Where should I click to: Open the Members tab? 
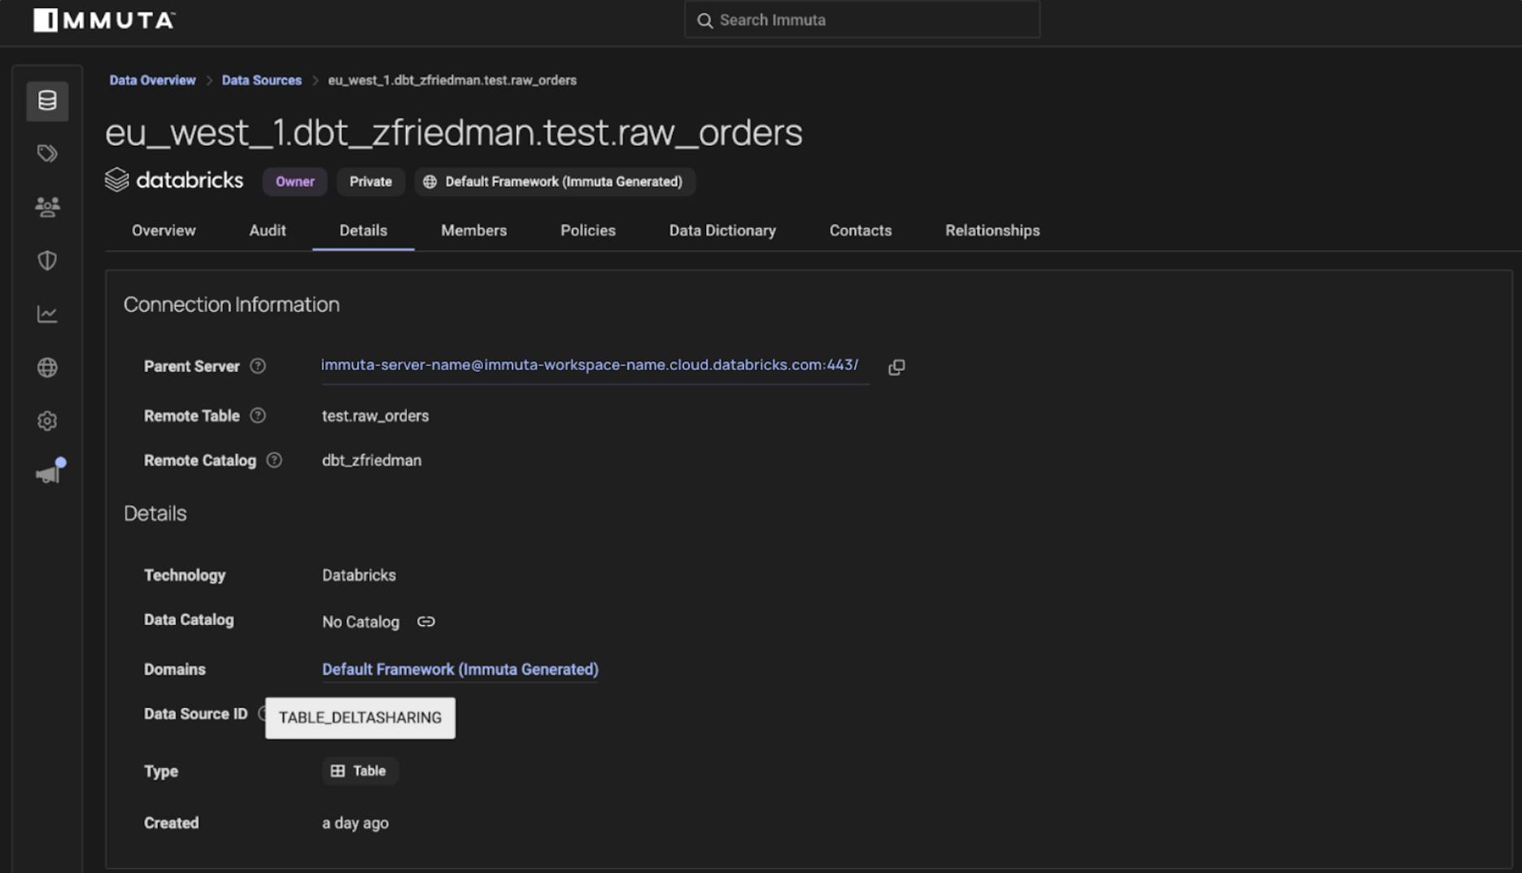(473, 231)
